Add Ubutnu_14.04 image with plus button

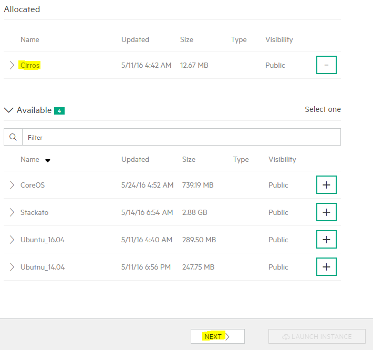click(326, 267)
